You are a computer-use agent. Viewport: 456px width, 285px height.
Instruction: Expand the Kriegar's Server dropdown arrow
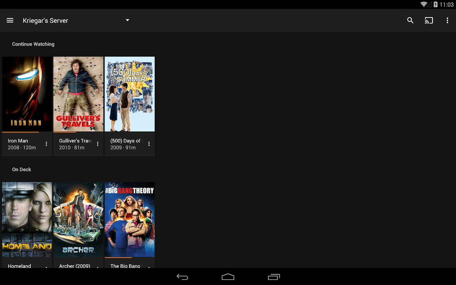coord(127,20)
